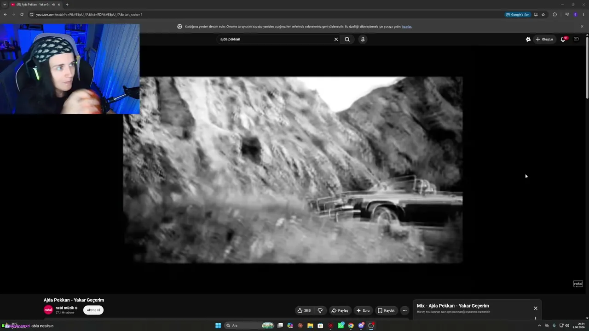589x331 pixels.
Task: Click the Oluştur create button
Action: click(544, 39)
